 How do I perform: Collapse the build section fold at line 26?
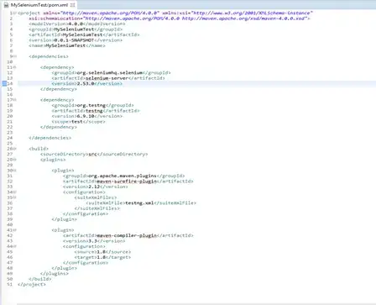coord(15,149)
